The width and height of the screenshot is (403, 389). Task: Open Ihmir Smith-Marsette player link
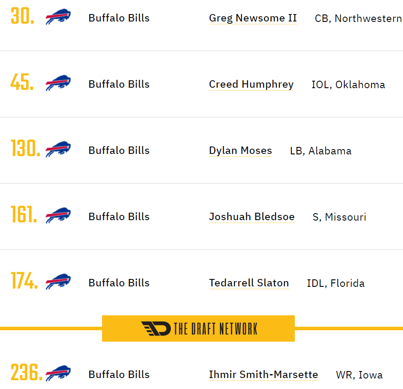click(263, 375)
